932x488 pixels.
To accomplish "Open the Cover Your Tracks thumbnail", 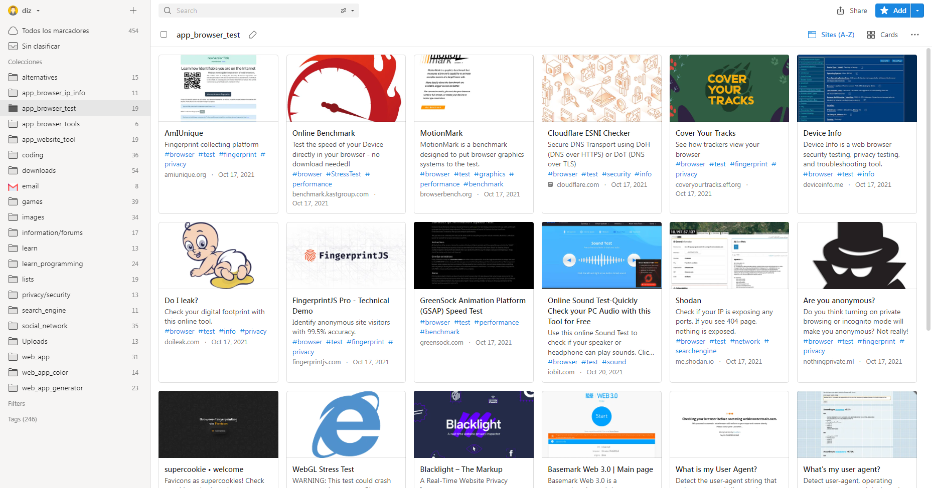I will [729, 88].
